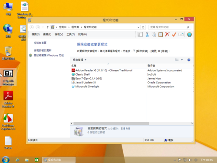Click the Programs and Features taskbar button

coord(59,160)
